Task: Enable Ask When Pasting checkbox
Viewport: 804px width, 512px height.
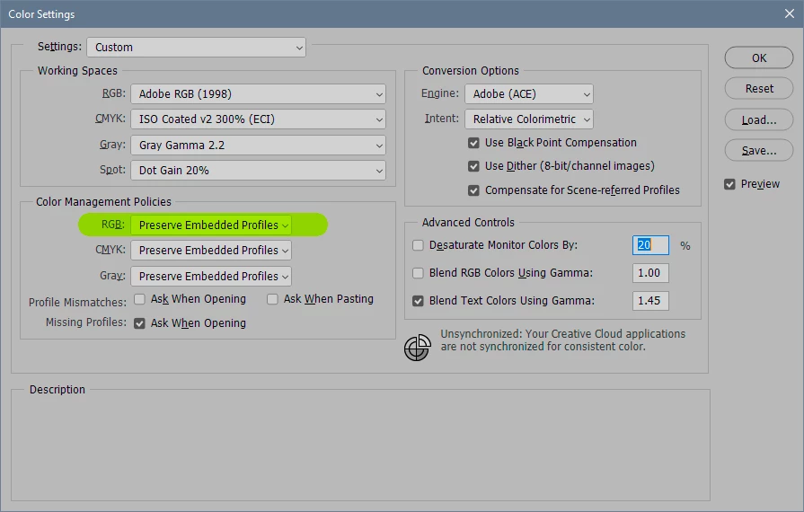Action: pos(272,299)
